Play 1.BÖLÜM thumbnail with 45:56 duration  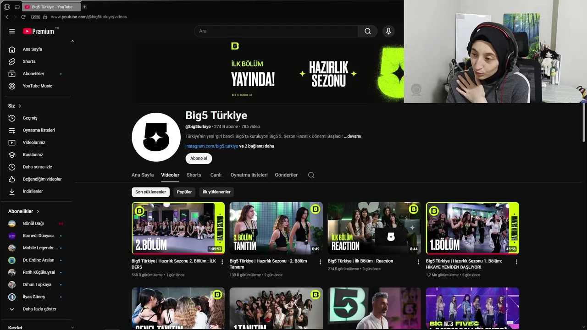(472, 228)
